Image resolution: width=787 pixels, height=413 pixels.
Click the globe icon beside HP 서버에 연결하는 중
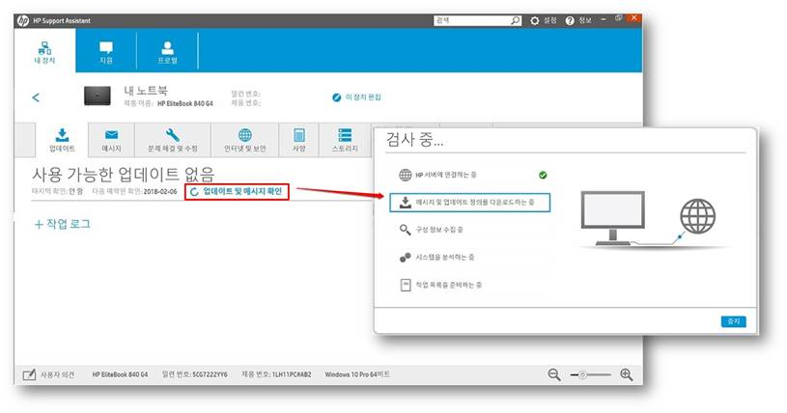(405, 175)
